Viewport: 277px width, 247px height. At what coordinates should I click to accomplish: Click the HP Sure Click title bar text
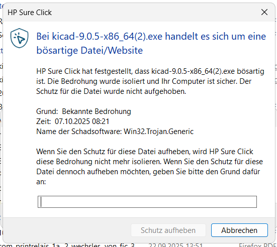click(30, 13)
